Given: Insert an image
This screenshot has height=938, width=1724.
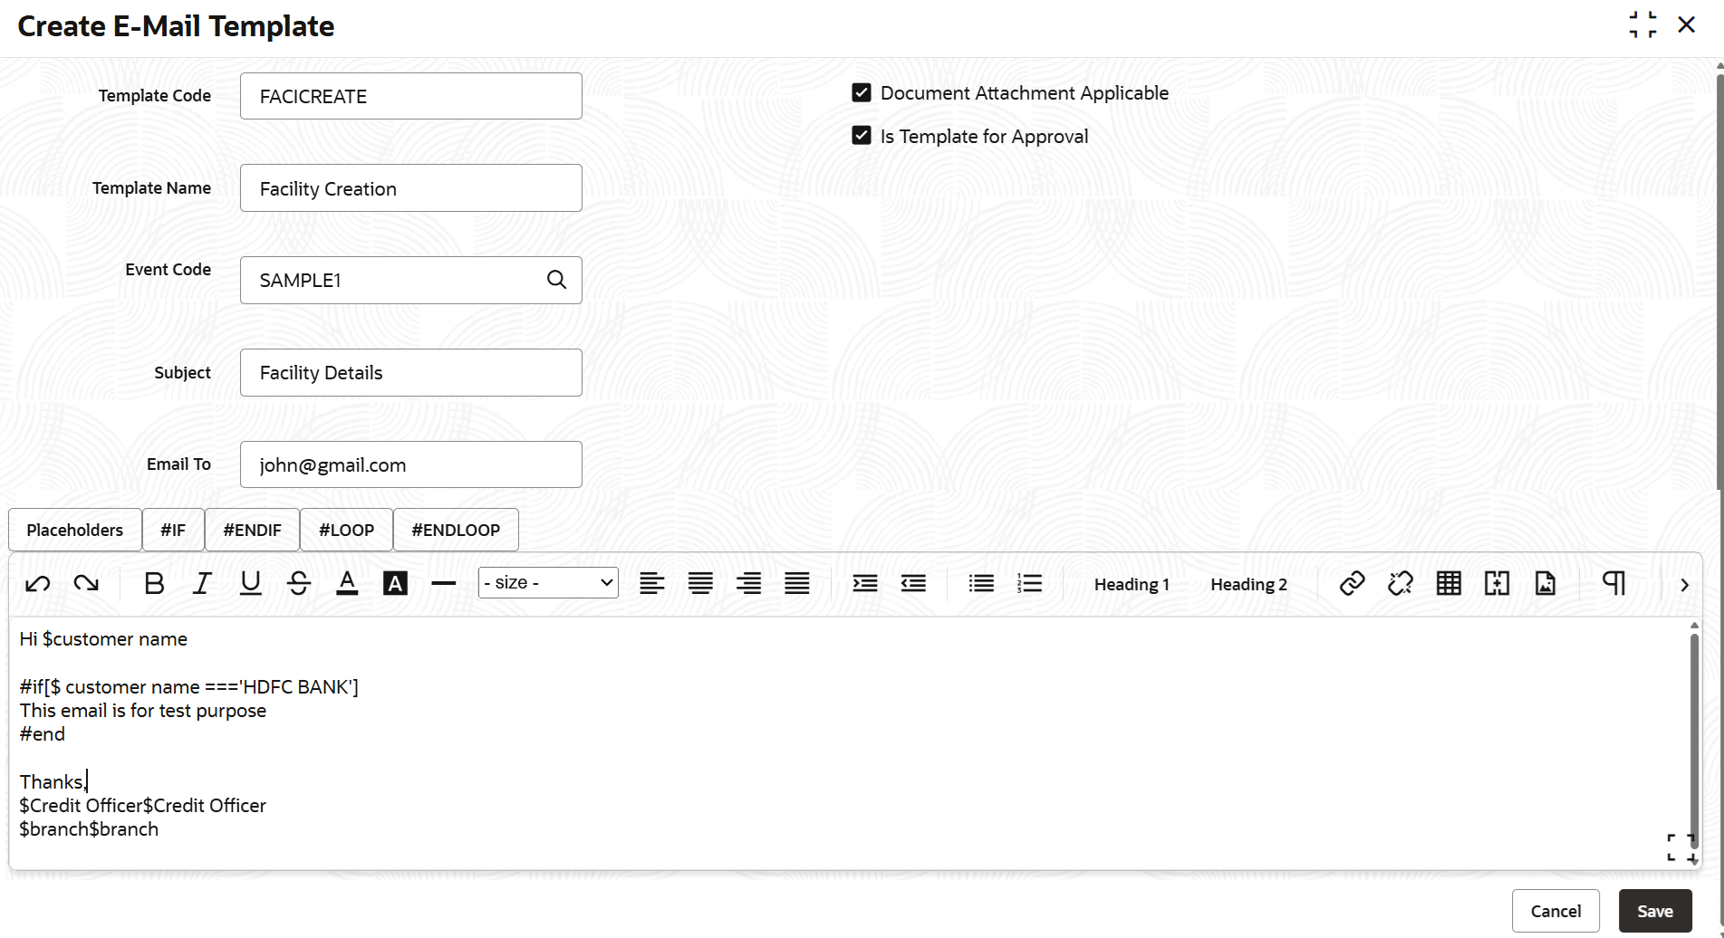Looking at the screenshot, I should coord(1546,584).
